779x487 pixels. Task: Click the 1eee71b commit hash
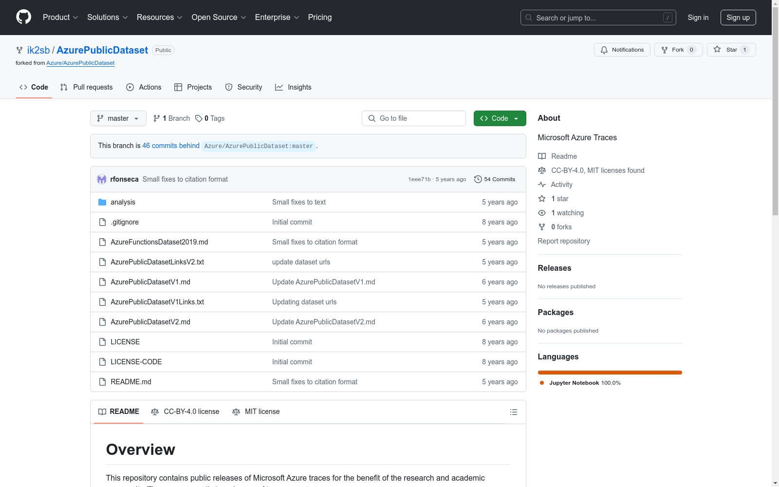pyautogui.click(x=420, y=179)
